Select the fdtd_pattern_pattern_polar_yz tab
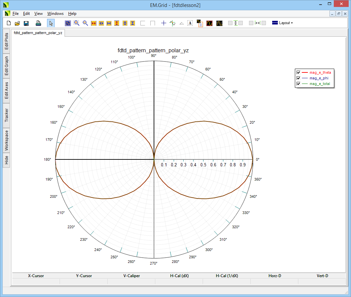Viewport: 351px width, 297px height. (38, 33)
